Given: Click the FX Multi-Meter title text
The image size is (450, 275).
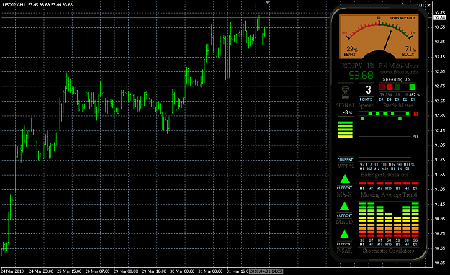Looking at the screenshot, I should click(399, 66).
